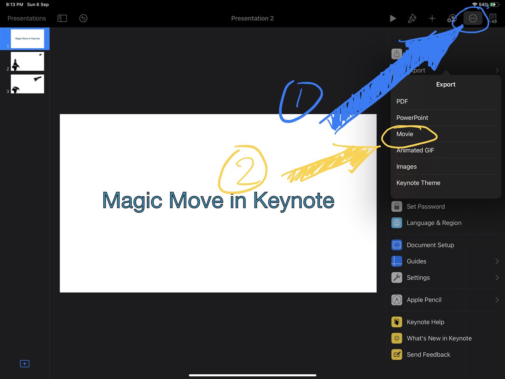
Task: Add a new slide
Action: click(24, 364)
